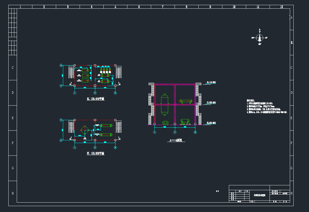Click the pump symbol at section view ground level
Screen dimensions: 309x212
pyautogui.click(x=165, y=123)
